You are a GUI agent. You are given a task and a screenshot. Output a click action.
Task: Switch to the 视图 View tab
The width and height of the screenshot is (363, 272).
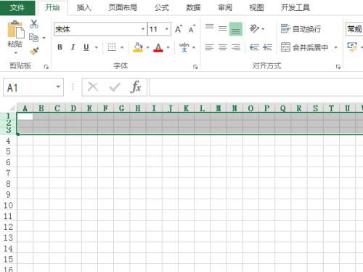(256, 8)
